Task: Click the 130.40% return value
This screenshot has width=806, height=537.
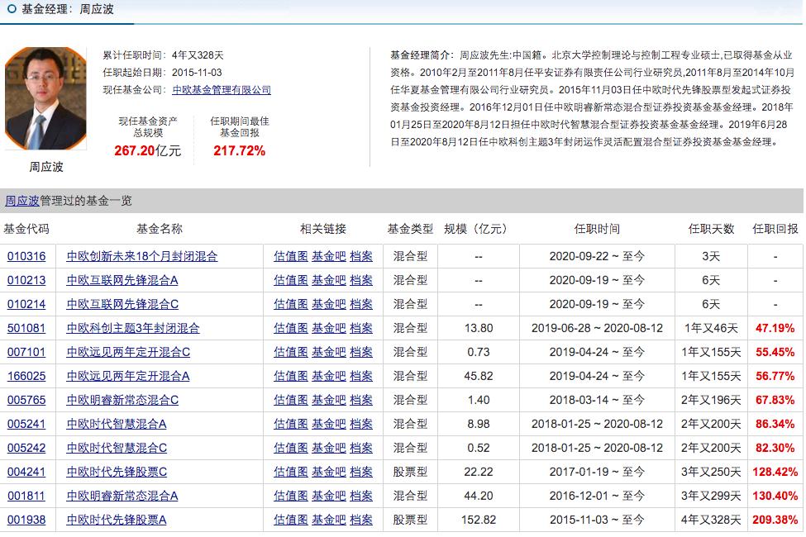Action: tap(775, 496)
